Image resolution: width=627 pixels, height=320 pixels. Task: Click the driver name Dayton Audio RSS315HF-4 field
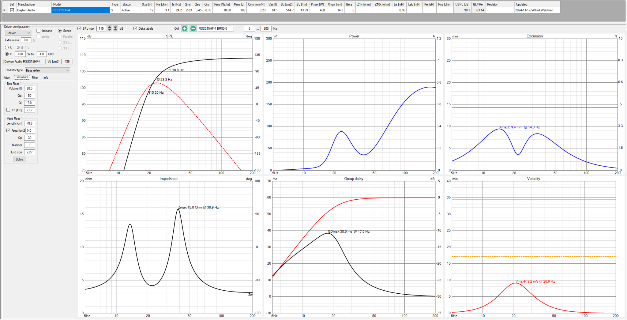click(24, 62)
